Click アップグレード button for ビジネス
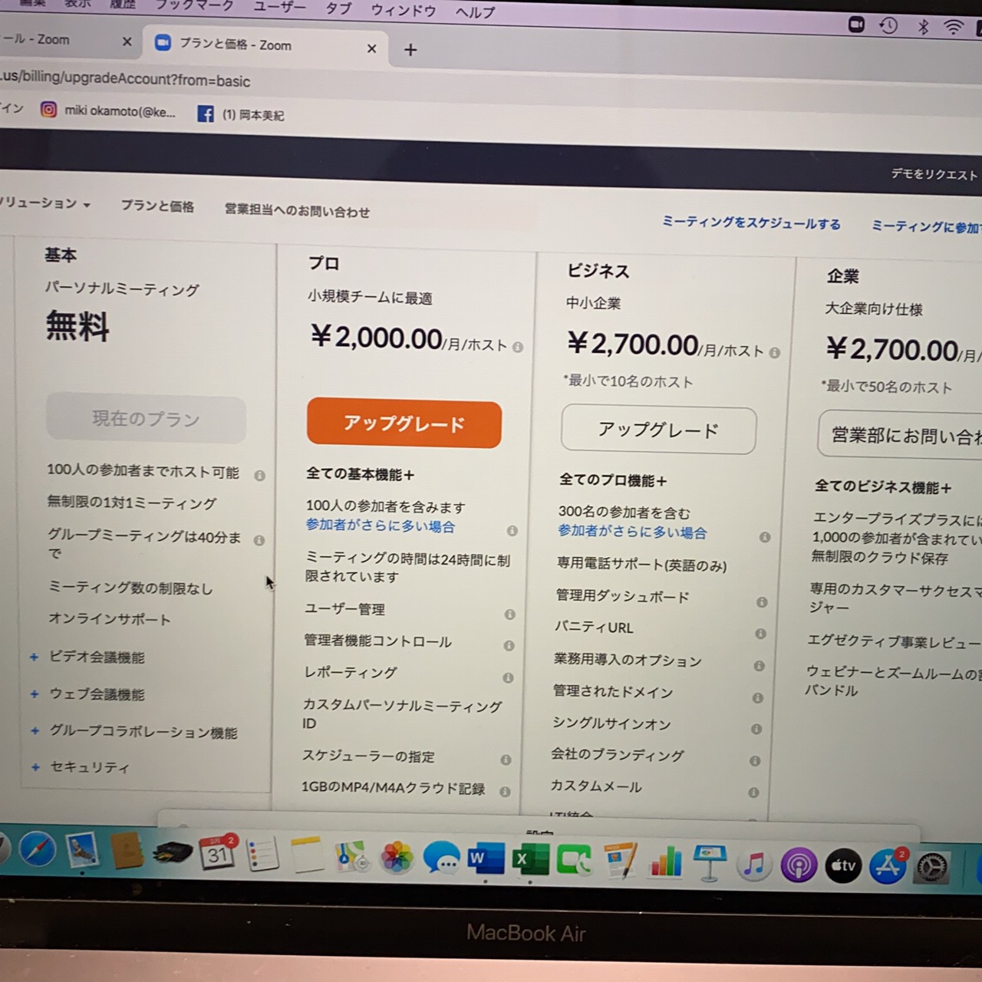 658,430
